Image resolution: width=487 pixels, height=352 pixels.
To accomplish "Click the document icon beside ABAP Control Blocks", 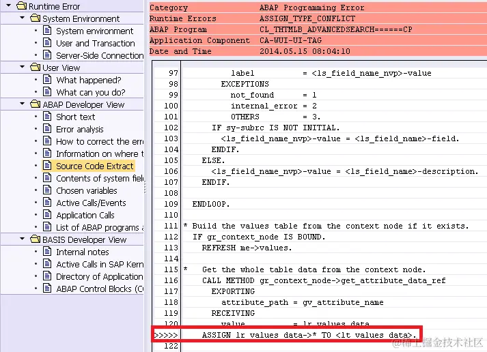I will tap(47, 288).
